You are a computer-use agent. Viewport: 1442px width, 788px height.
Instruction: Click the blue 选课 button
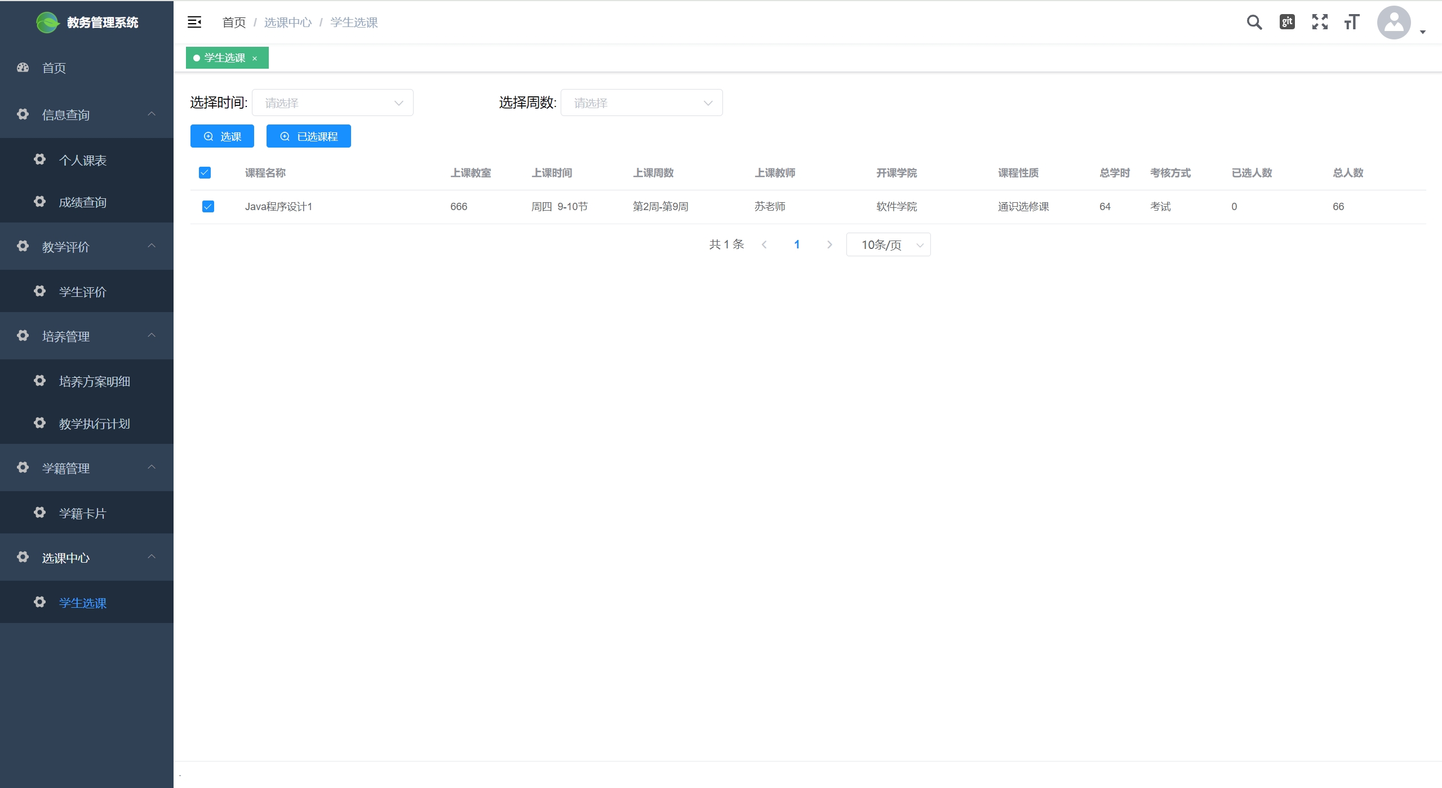pyautogui.click(x=222, y=136)
